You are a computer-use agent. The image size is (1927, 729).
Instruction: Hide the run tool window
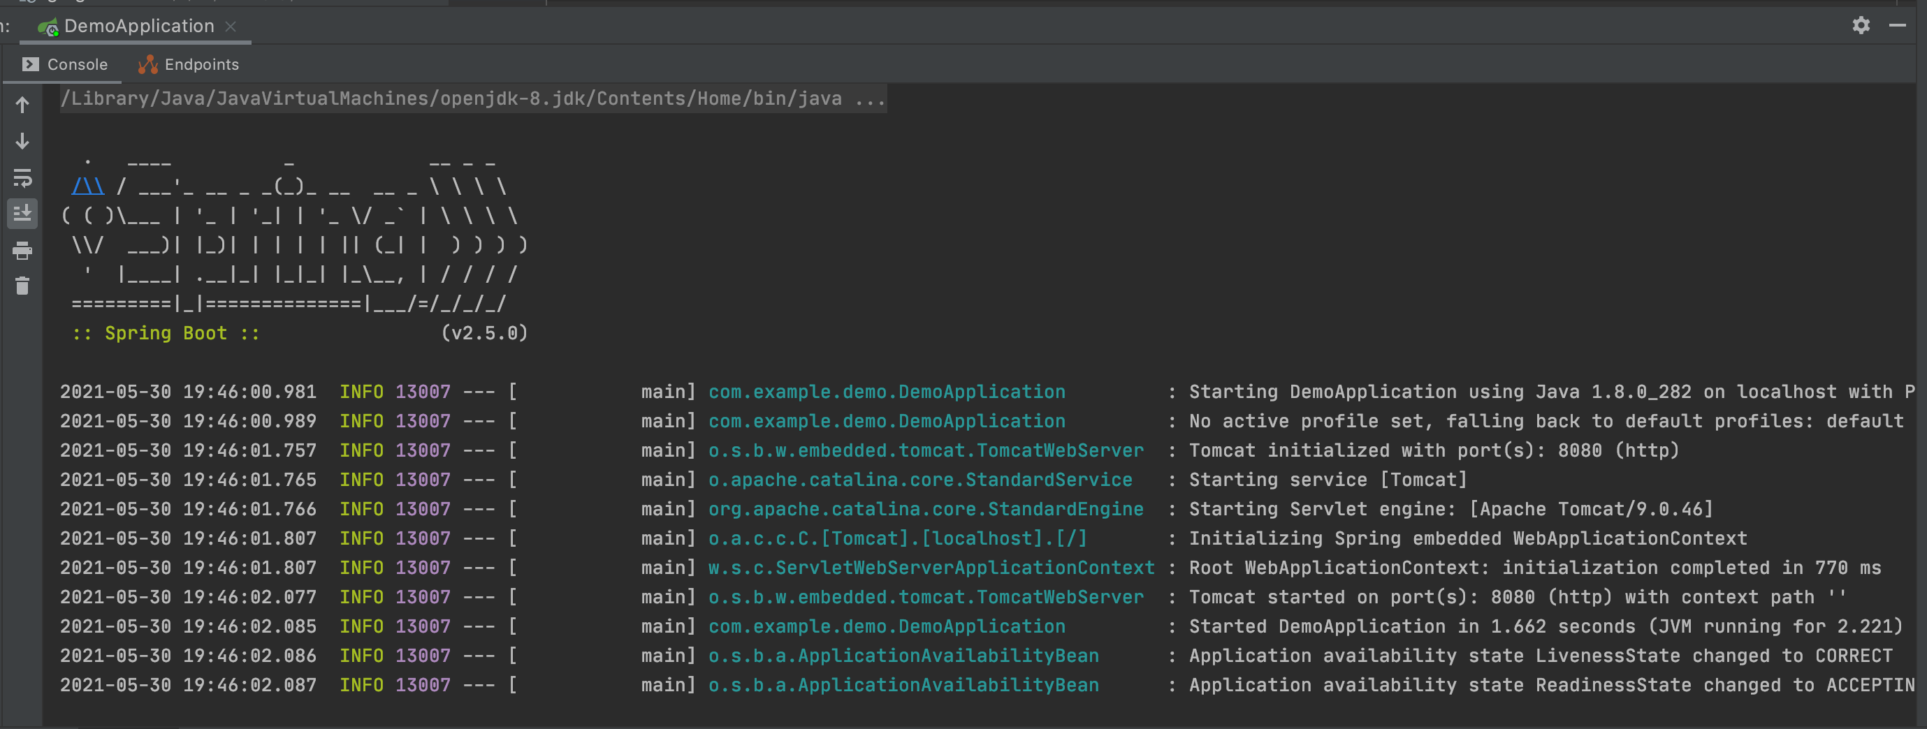click(1897, 25)
